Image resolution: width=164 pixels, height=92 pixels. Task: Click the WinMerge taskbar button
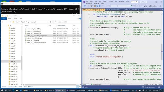pos(125,90)
